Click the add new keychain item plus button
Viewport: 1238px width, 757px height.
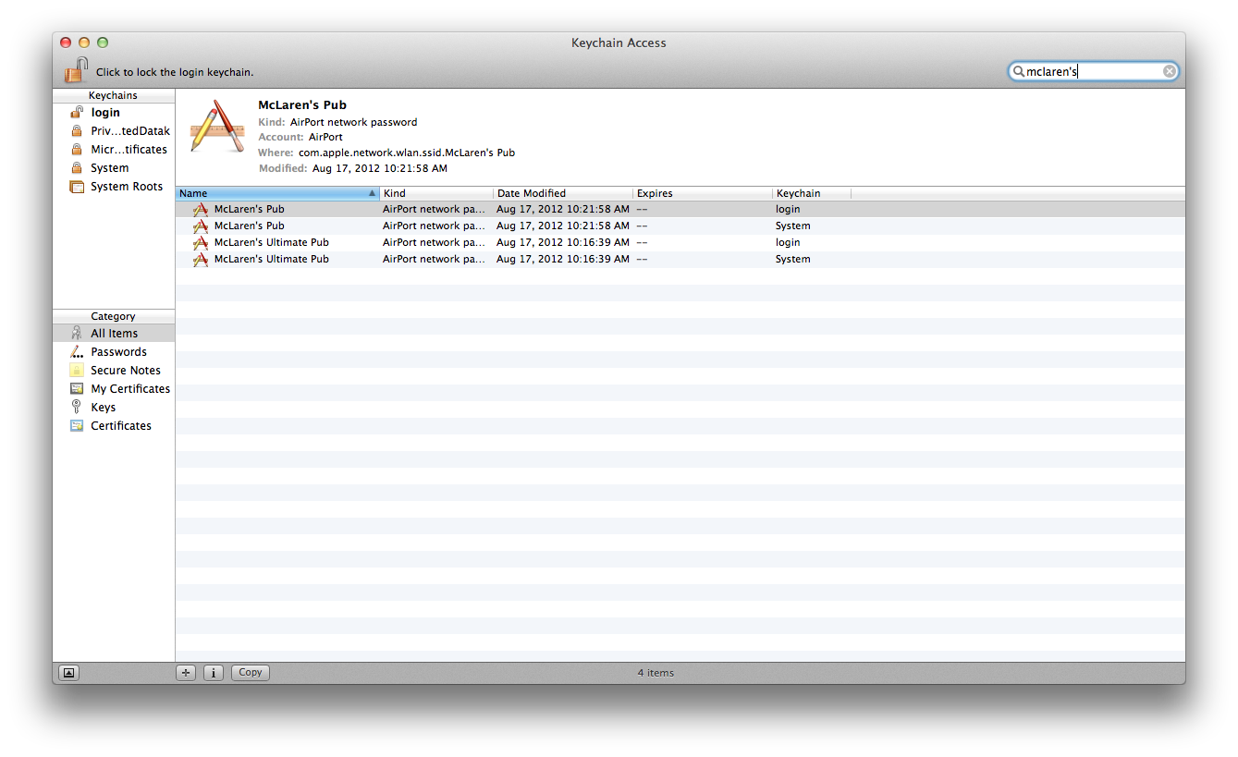click(x=186, y=673)
